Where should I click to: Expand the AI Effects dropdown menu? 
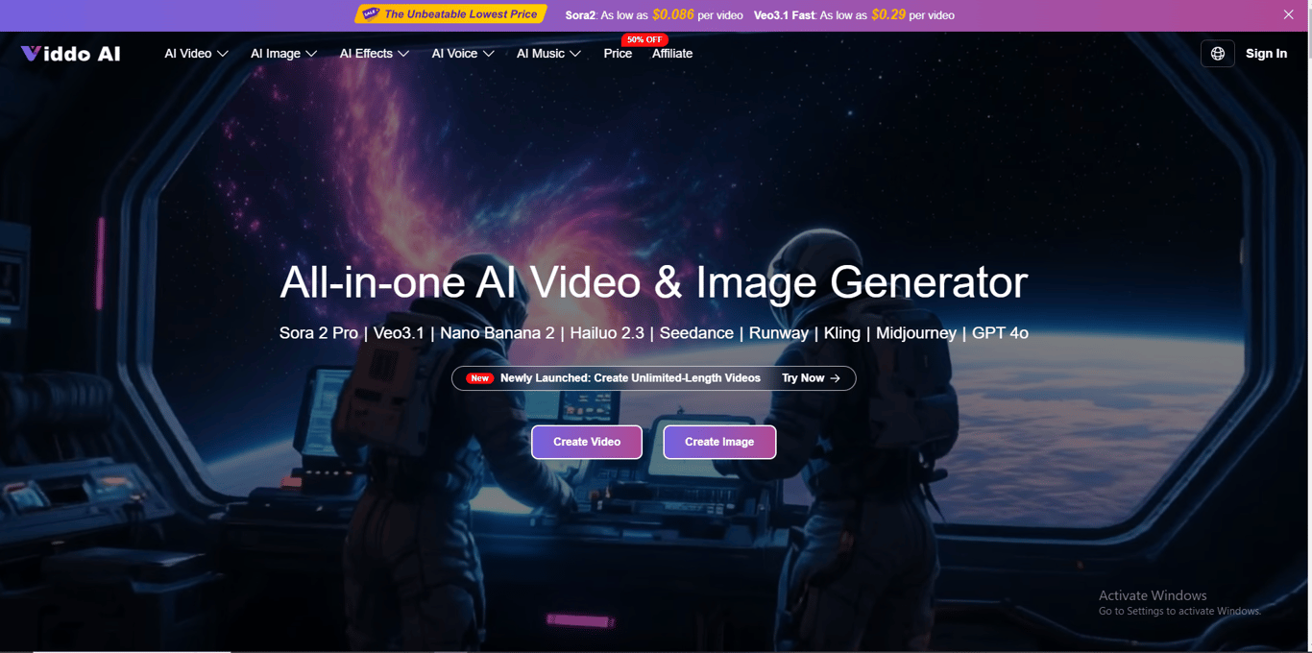[375, 54]
